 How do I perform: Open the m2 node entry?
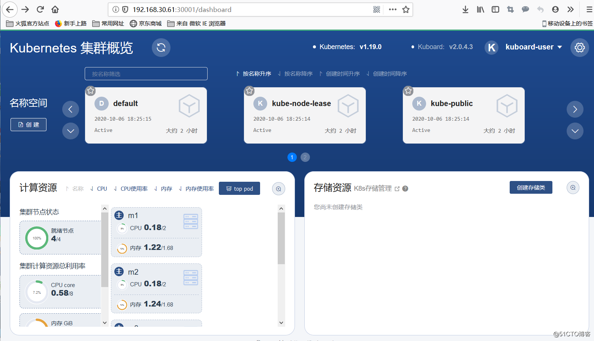(x=157, y=288)
